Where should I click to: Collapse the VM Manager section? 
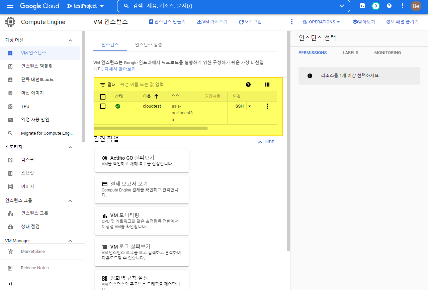[70, 241]
